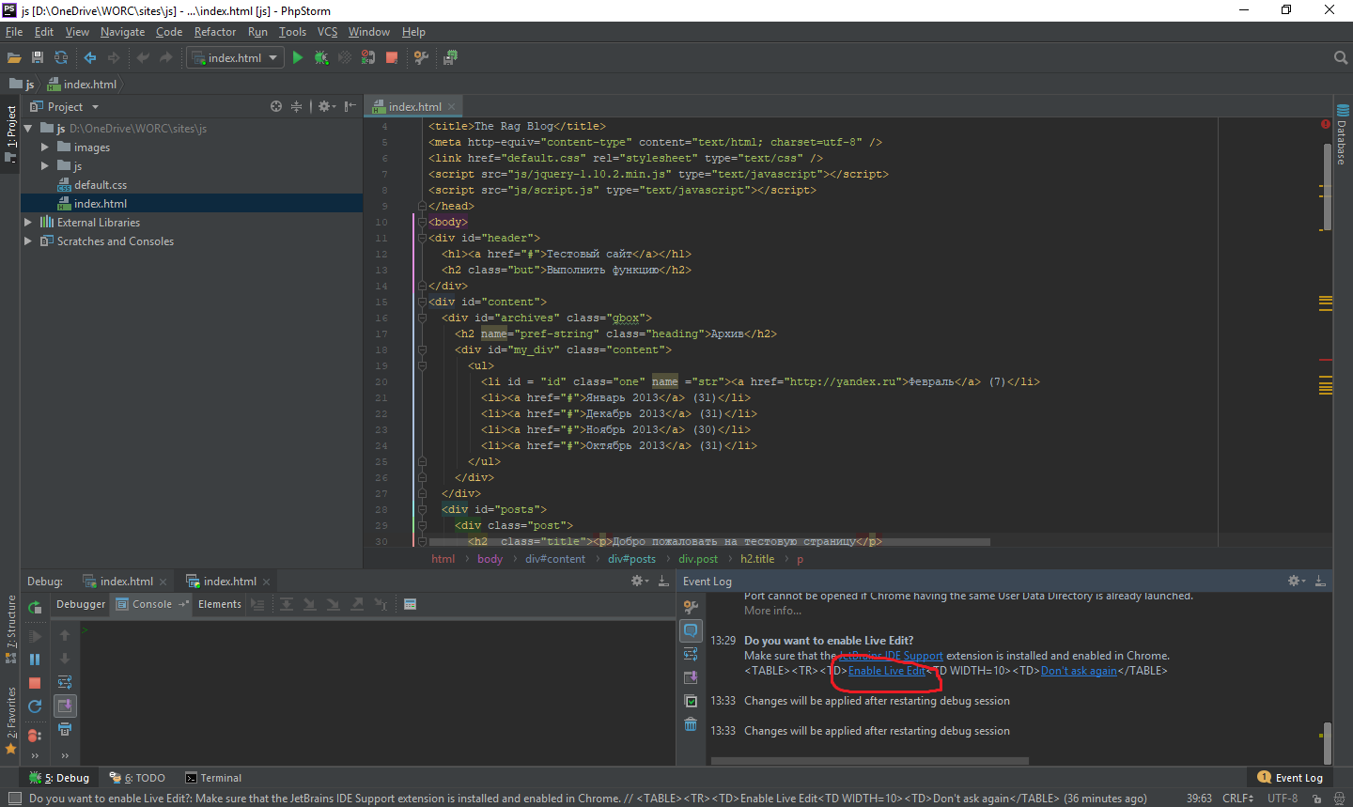
Task: Start debugging with the green bug icon
Action: coord(321,58)
